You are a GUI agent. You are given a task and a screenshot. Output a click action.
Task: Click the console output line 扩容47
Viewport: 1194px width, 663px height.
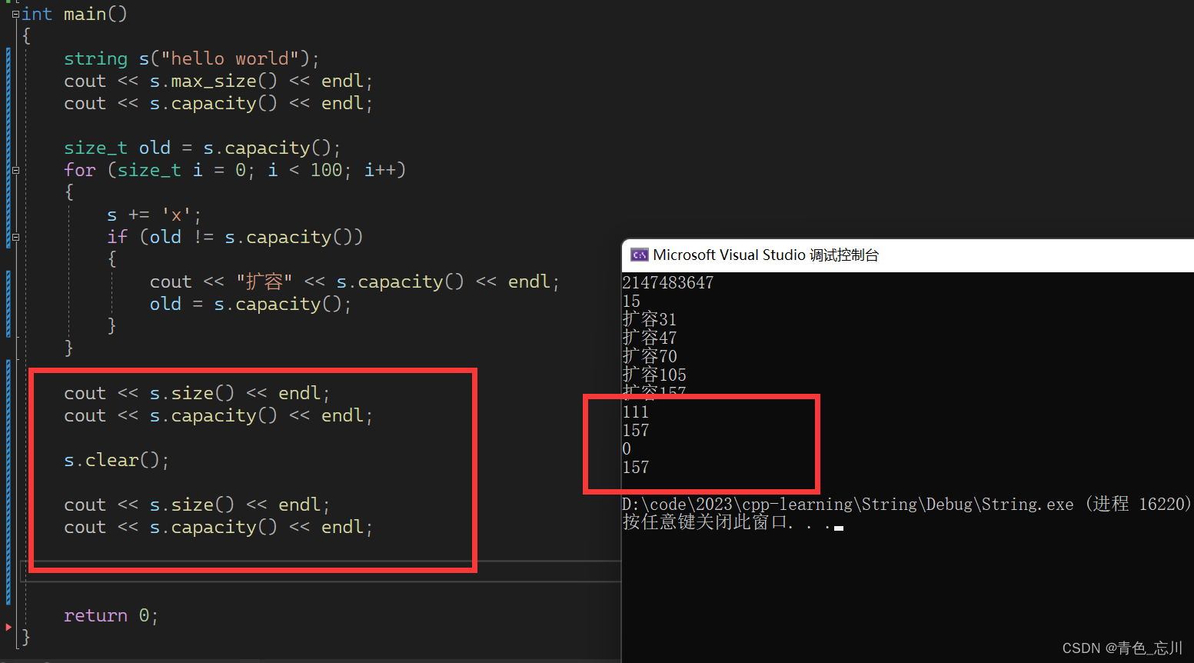click(x=650, y=338)
